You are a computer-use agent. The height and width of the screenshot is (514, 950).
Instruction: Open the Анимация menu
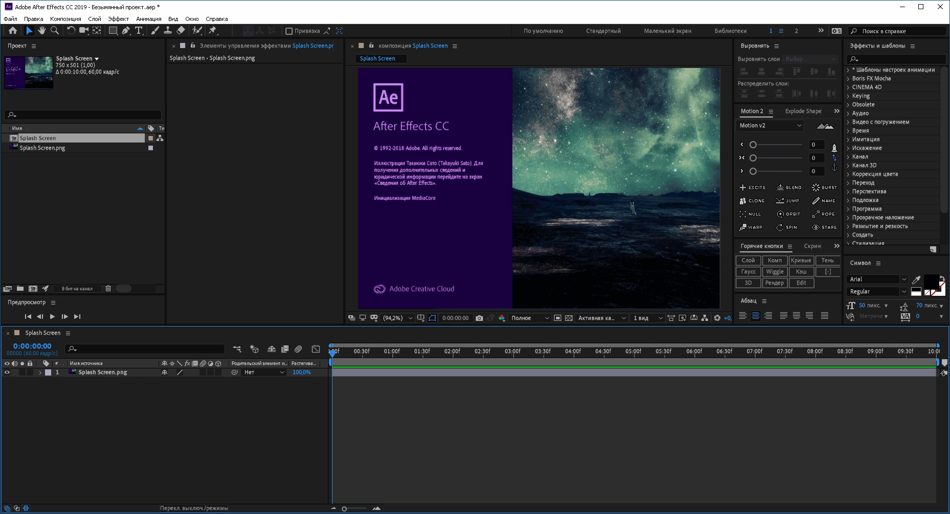tap(149, 19)
